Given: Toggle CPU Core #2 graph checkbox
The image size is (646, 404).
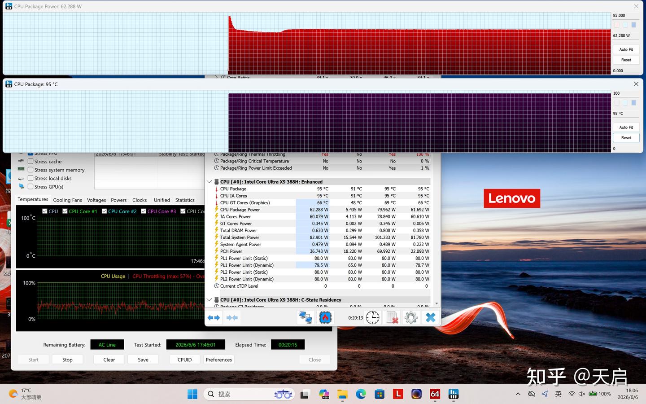Looking at the screenshot, I should point(105,211).
